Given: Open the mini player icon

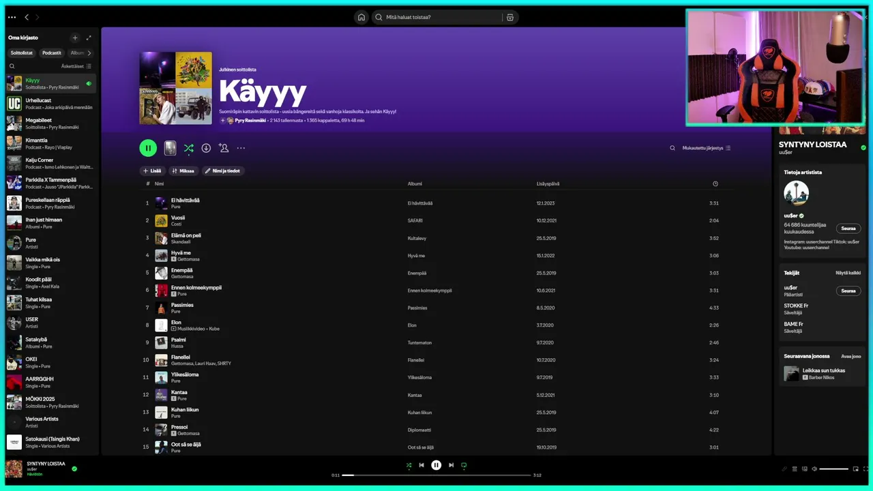Looking at the screenshot, I should [x=855, y=469].
